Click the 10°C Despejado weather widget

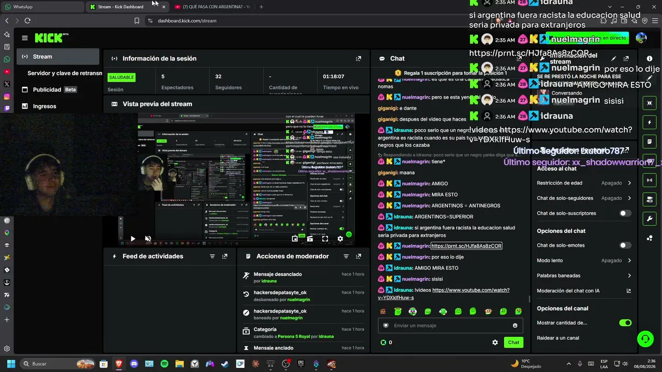point(525,364)
